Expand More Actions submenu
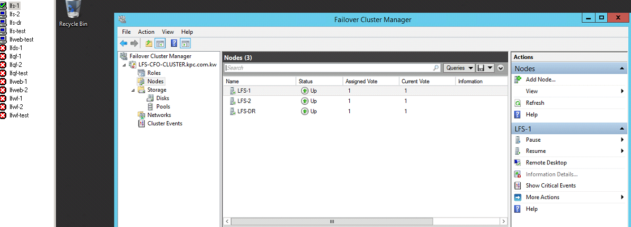Image resolution: width=631 pixels, height=227 pixels. click(623, 198)
